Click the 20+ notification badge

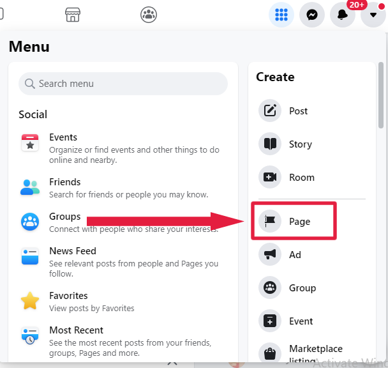click(x=357, y=4)
